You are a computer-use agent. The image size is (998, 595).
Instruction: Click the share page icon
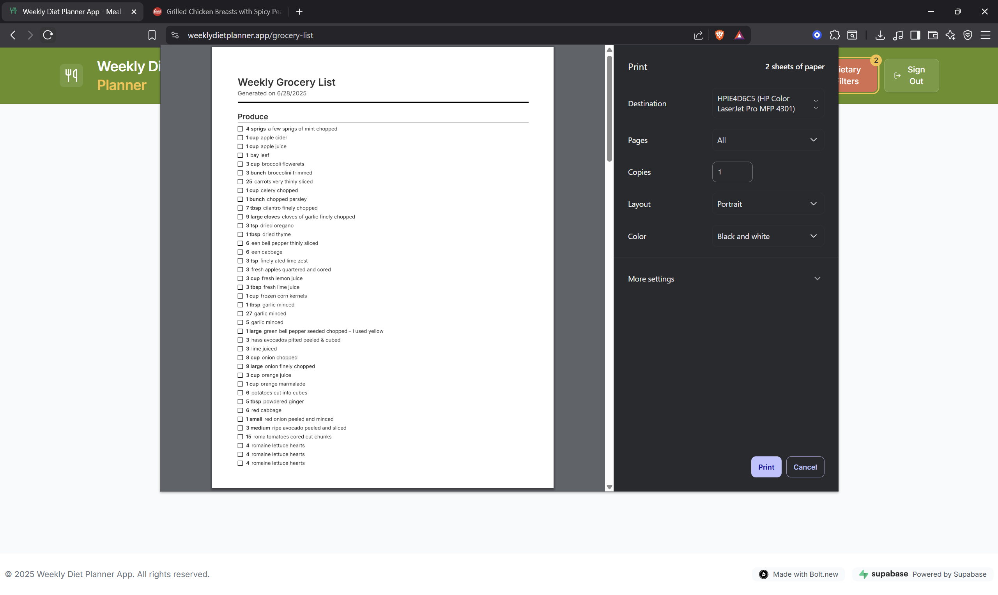(x=698, y=35)
